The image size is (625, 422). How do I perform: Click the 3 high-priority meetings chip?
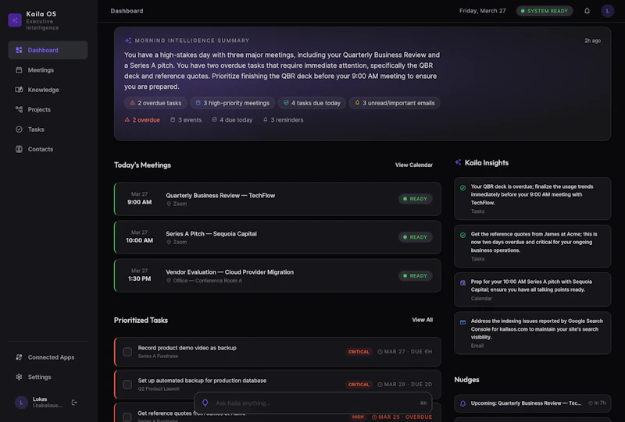click(x=232, y=103)
